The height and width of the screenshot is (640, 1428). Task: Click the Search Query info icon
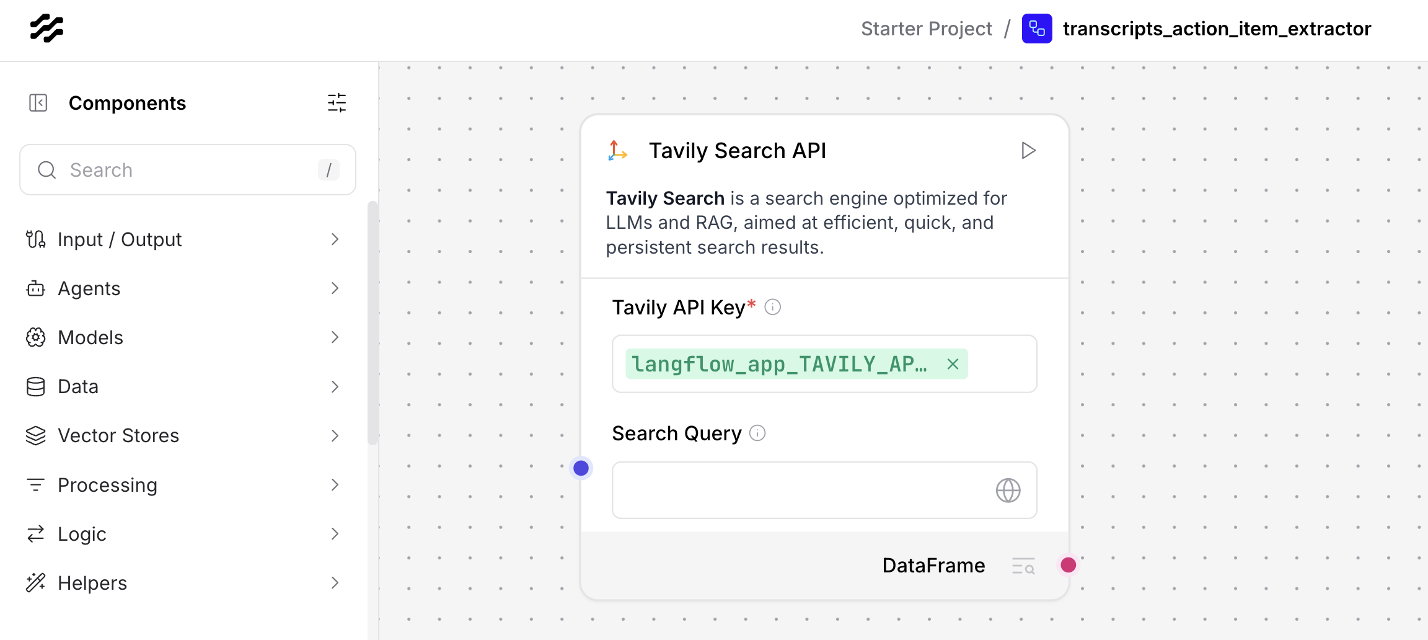pyautogui.click(x=757, y=433)
